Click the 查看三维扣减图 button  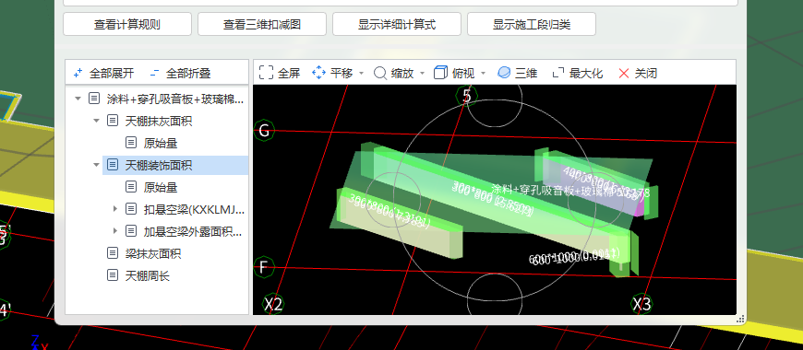pos(262,24)
